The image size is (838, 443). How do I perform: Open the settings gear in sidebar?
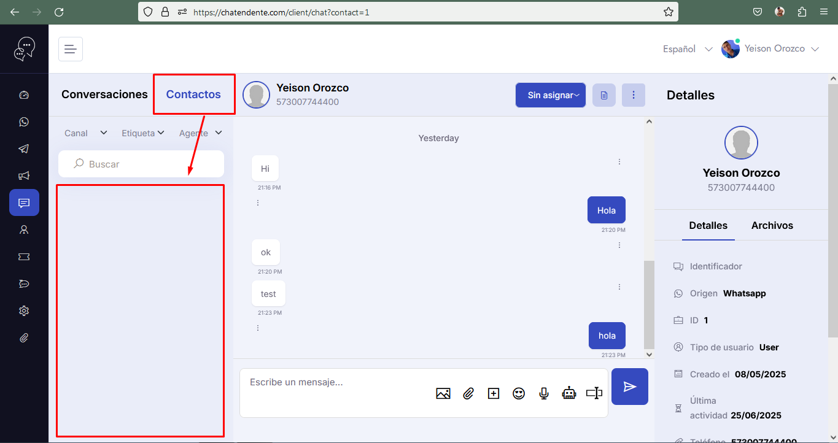coord(24,310)
